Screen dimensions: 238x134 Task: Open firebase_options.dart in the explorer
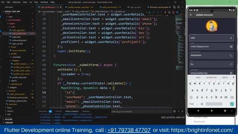tap(17, 101)
